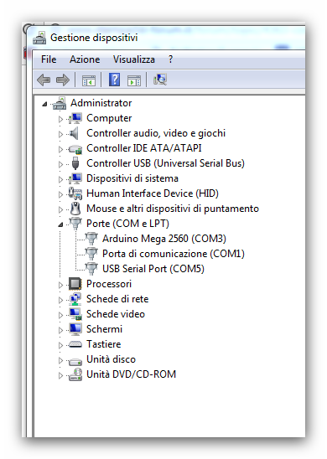
Task: Click the Forward arrow toolbar icon
Action: point(62,80)
